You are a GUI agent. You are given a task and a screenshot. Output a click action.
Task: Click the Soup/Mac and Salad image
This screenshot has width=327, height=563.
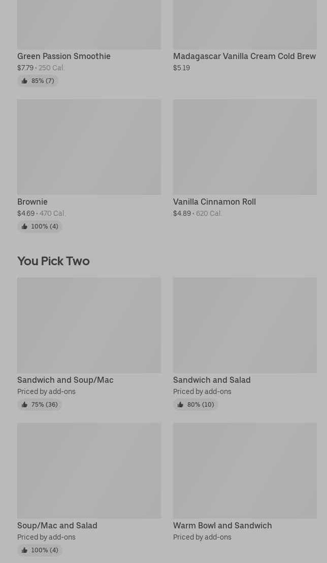click(89, 470)
